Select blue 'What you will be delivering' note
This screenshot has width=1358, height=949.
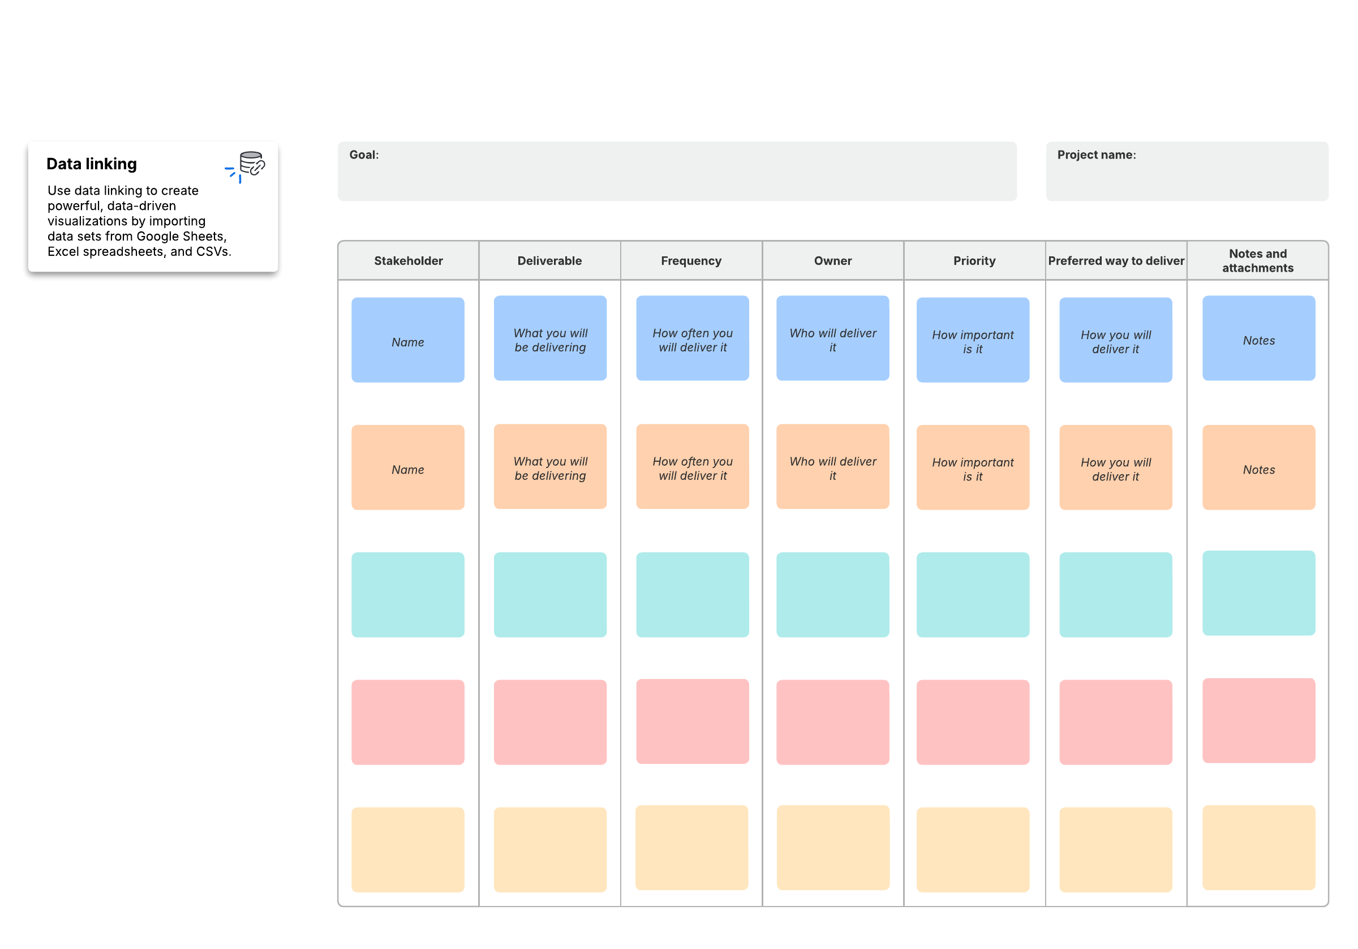pos(550,338)
